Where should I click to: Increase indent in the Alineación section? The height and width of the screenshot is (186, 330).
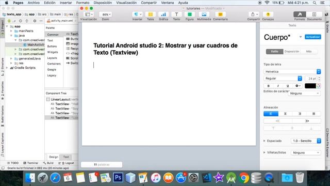[307, 121]
